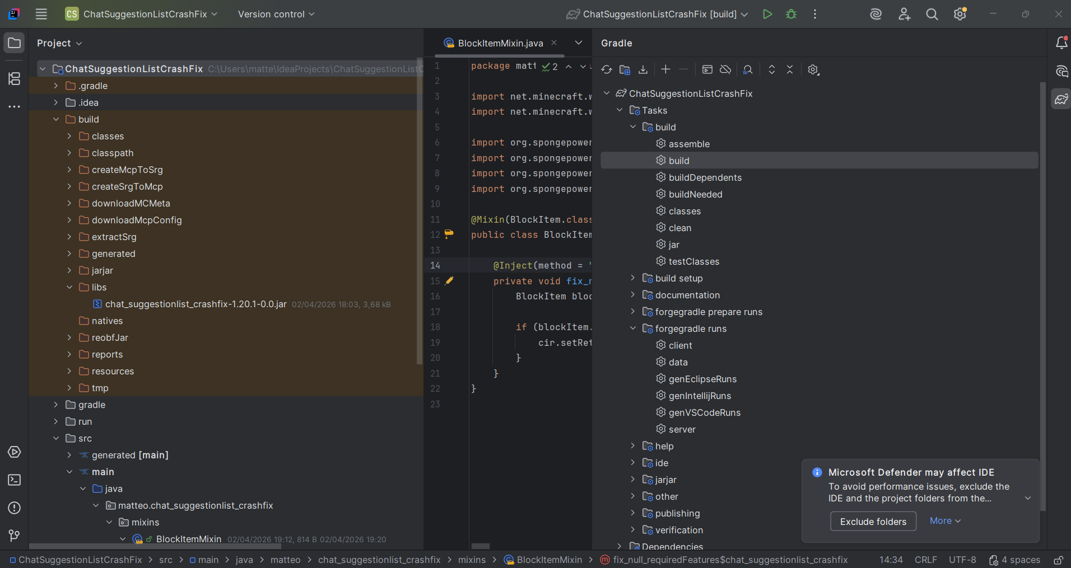Link a Gradle project with plus icon

(665, 69)
